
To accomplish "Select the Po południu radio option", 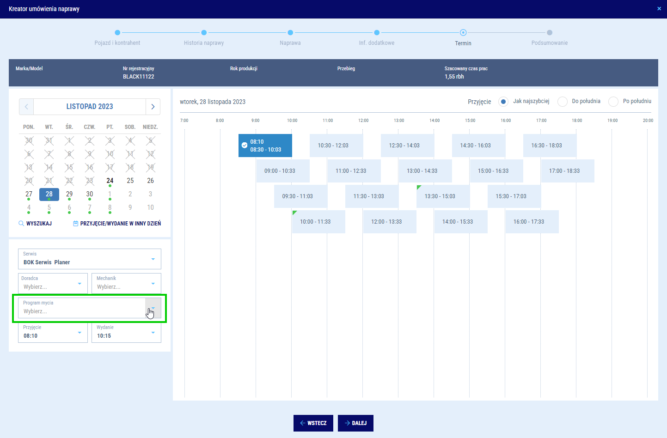I will (613, 102).
